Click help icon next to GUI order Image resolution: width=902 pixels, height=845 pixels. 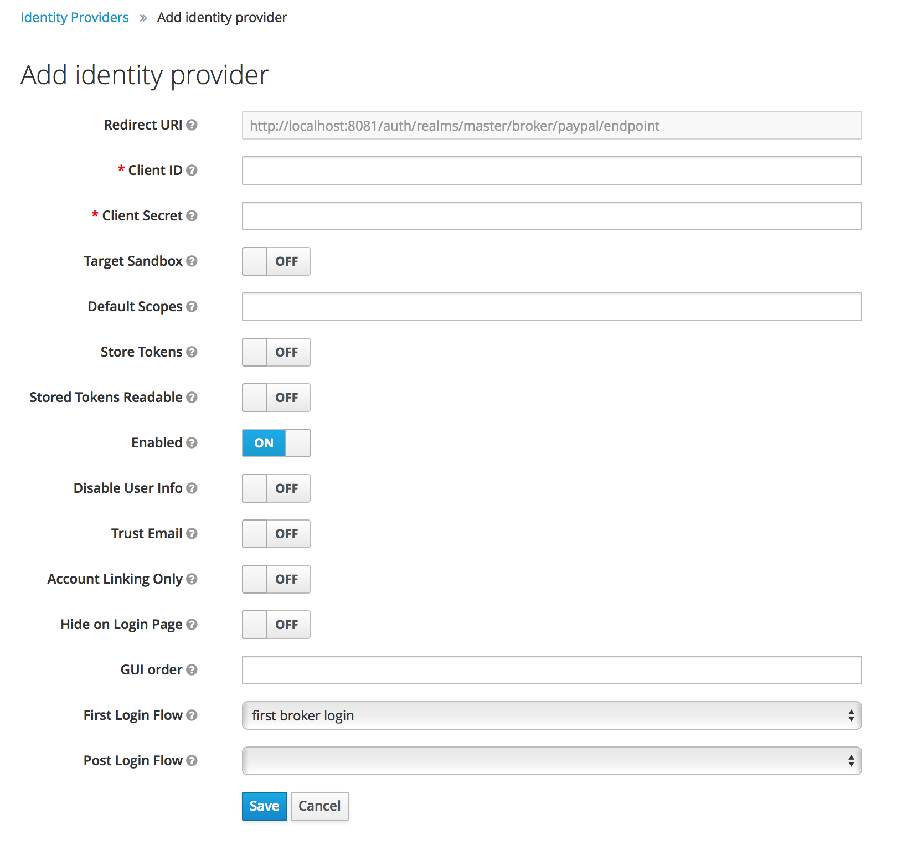click(x=192, y=670)
